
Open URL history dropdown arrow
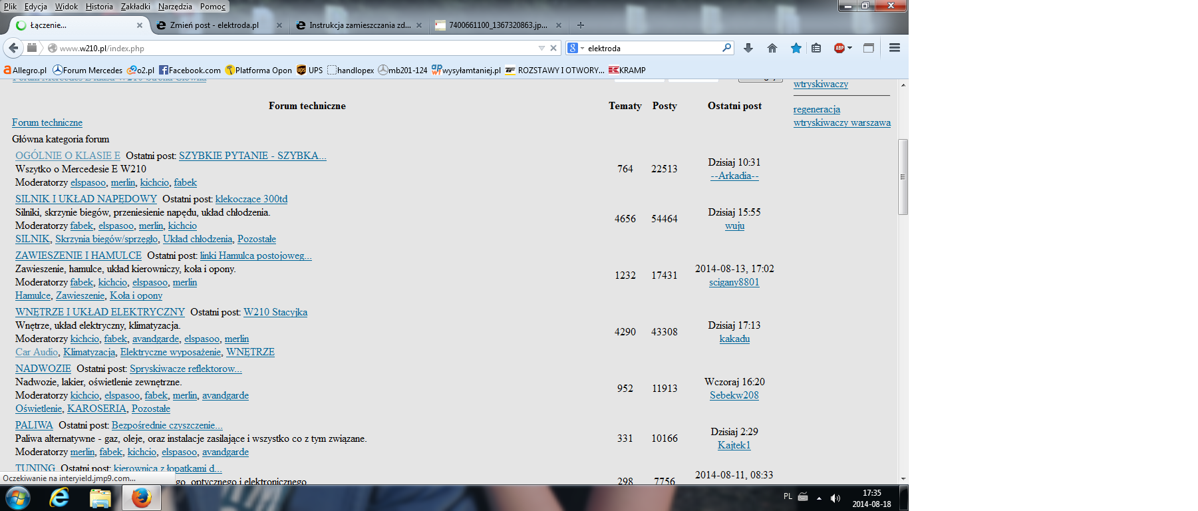(x=541, y=48)
